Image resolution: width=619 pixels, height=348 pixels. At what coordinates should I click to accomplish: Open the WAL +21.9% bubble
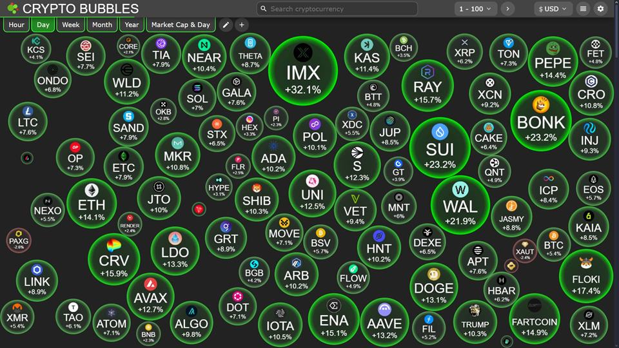pos(460,205)
